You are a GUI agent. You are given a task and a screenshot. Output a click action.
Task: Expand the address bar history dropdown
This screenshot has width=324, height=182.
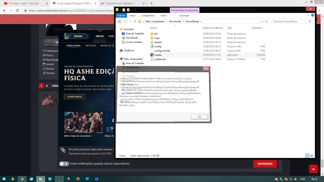click(262, 21)
